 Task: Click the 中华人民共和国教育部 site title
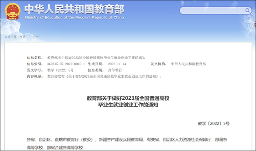click(74, 9)
